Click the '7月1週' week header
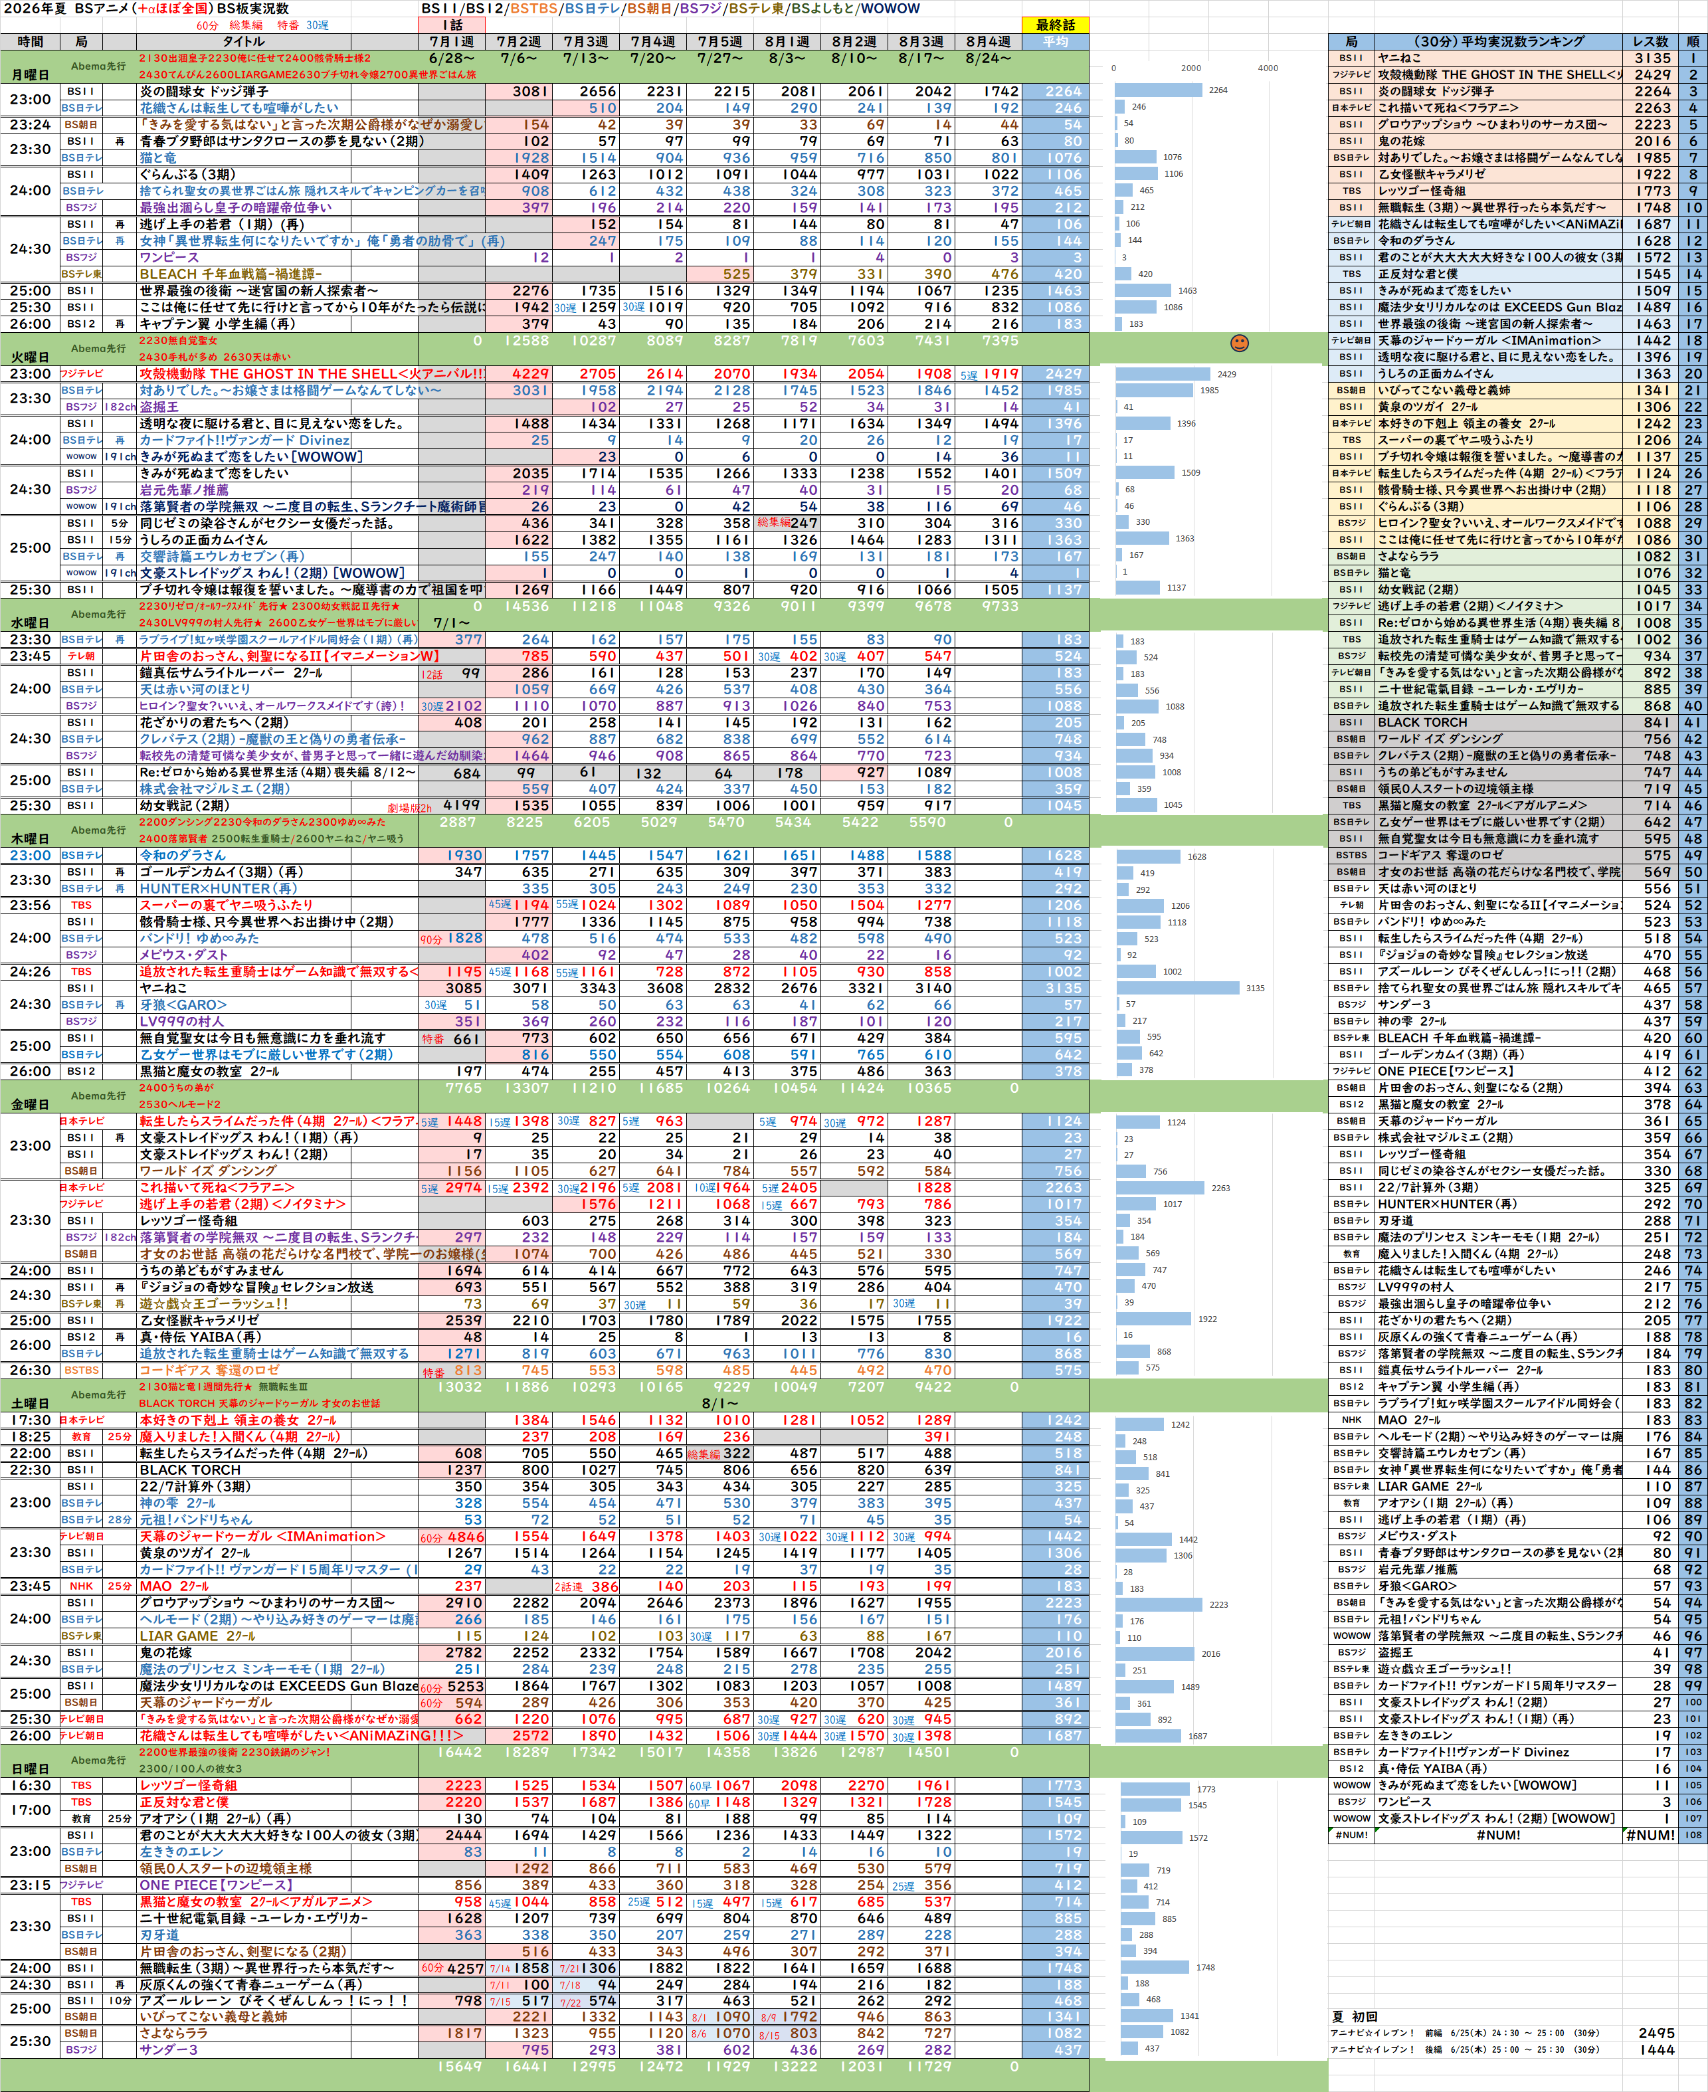 click(x=452, y=41)
